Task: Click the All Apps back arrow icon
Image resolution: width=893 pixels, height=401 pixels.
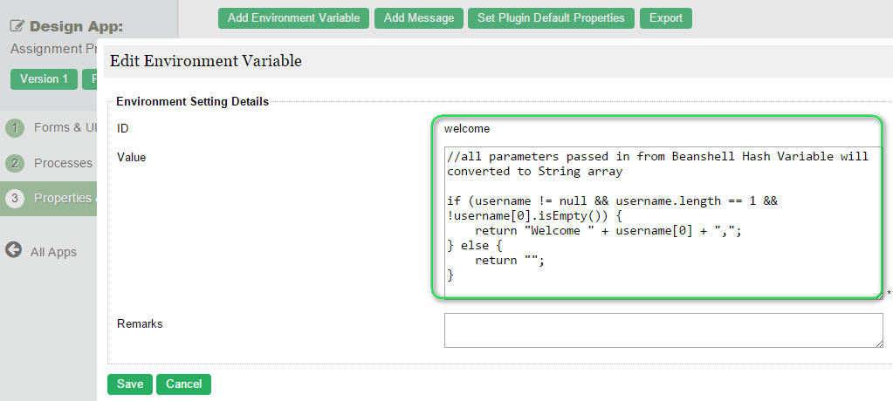Action: pyautogui.click(x=14, y=249)
